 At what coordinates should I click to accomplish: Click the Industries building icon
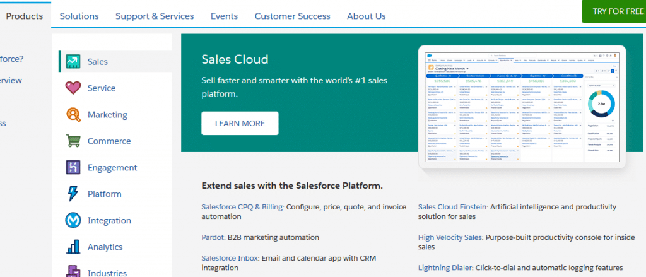pyautogui.click(x=73, y=271)
